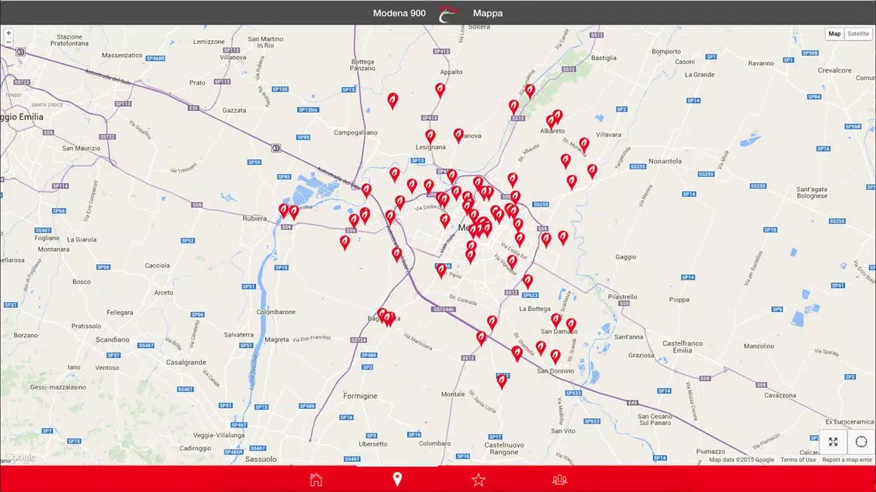
Task: Open the favorites star tab
Action: pos(478,480)
